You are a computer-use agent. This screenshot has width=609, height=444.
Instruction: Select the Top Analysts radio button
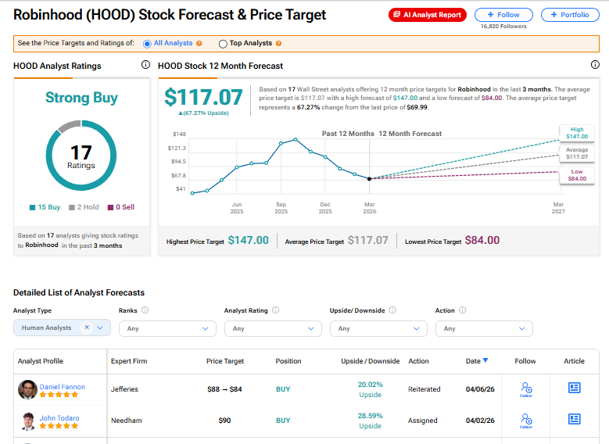point(224,44)
